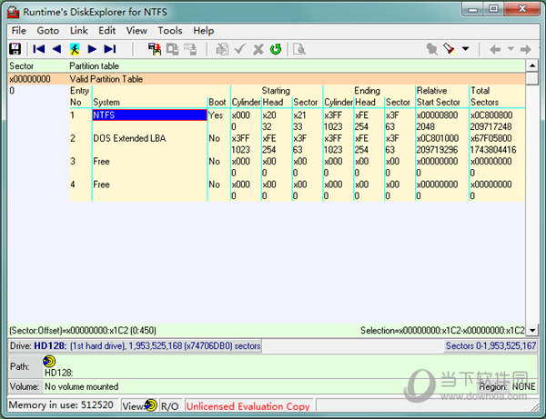Click total sectors value x67F05800

[491, 138]
